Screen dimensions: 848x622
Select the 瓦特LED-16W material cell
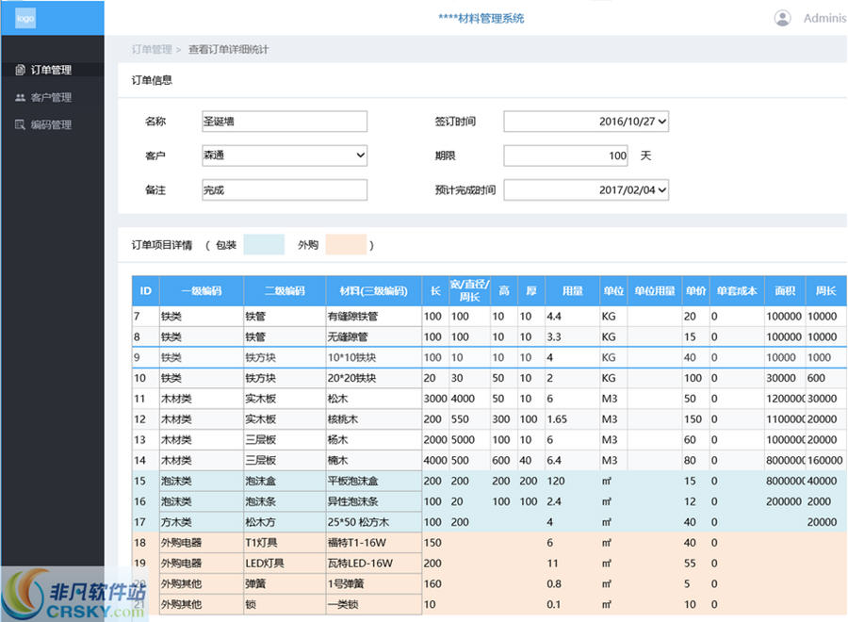[x=374, y=563]
